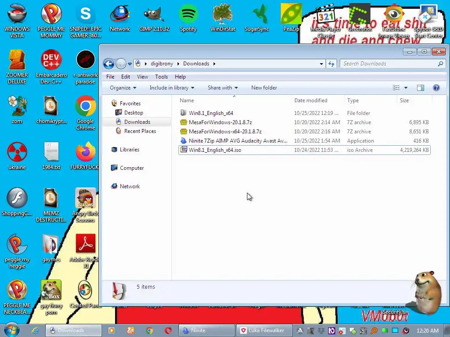Click the Angry Birds Seasons desktop icon
The width and height of the screenshot is (450, 337).
click(86, 205)
